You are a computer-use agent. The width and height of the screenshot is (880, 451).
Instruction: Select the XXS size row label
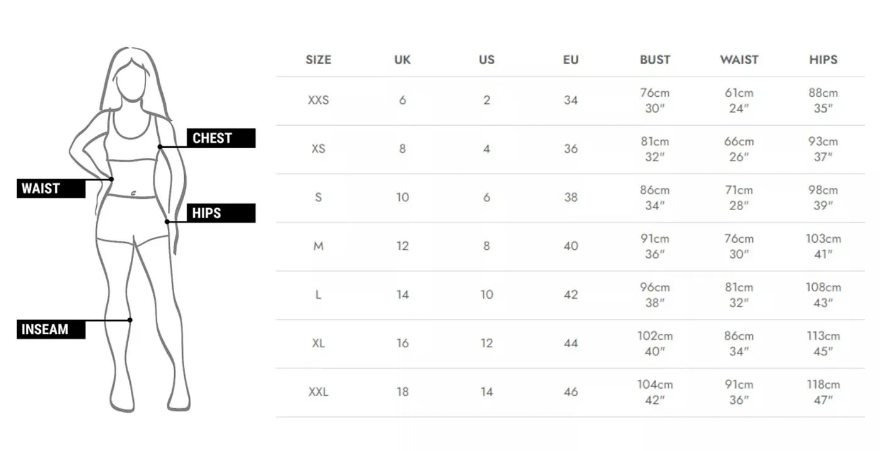point(318,100)
